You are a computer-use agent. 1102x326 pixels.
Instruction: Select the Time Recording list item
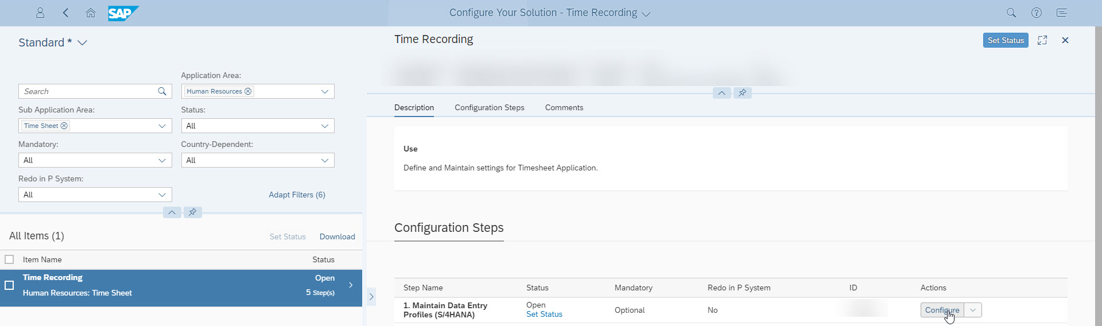181,288
